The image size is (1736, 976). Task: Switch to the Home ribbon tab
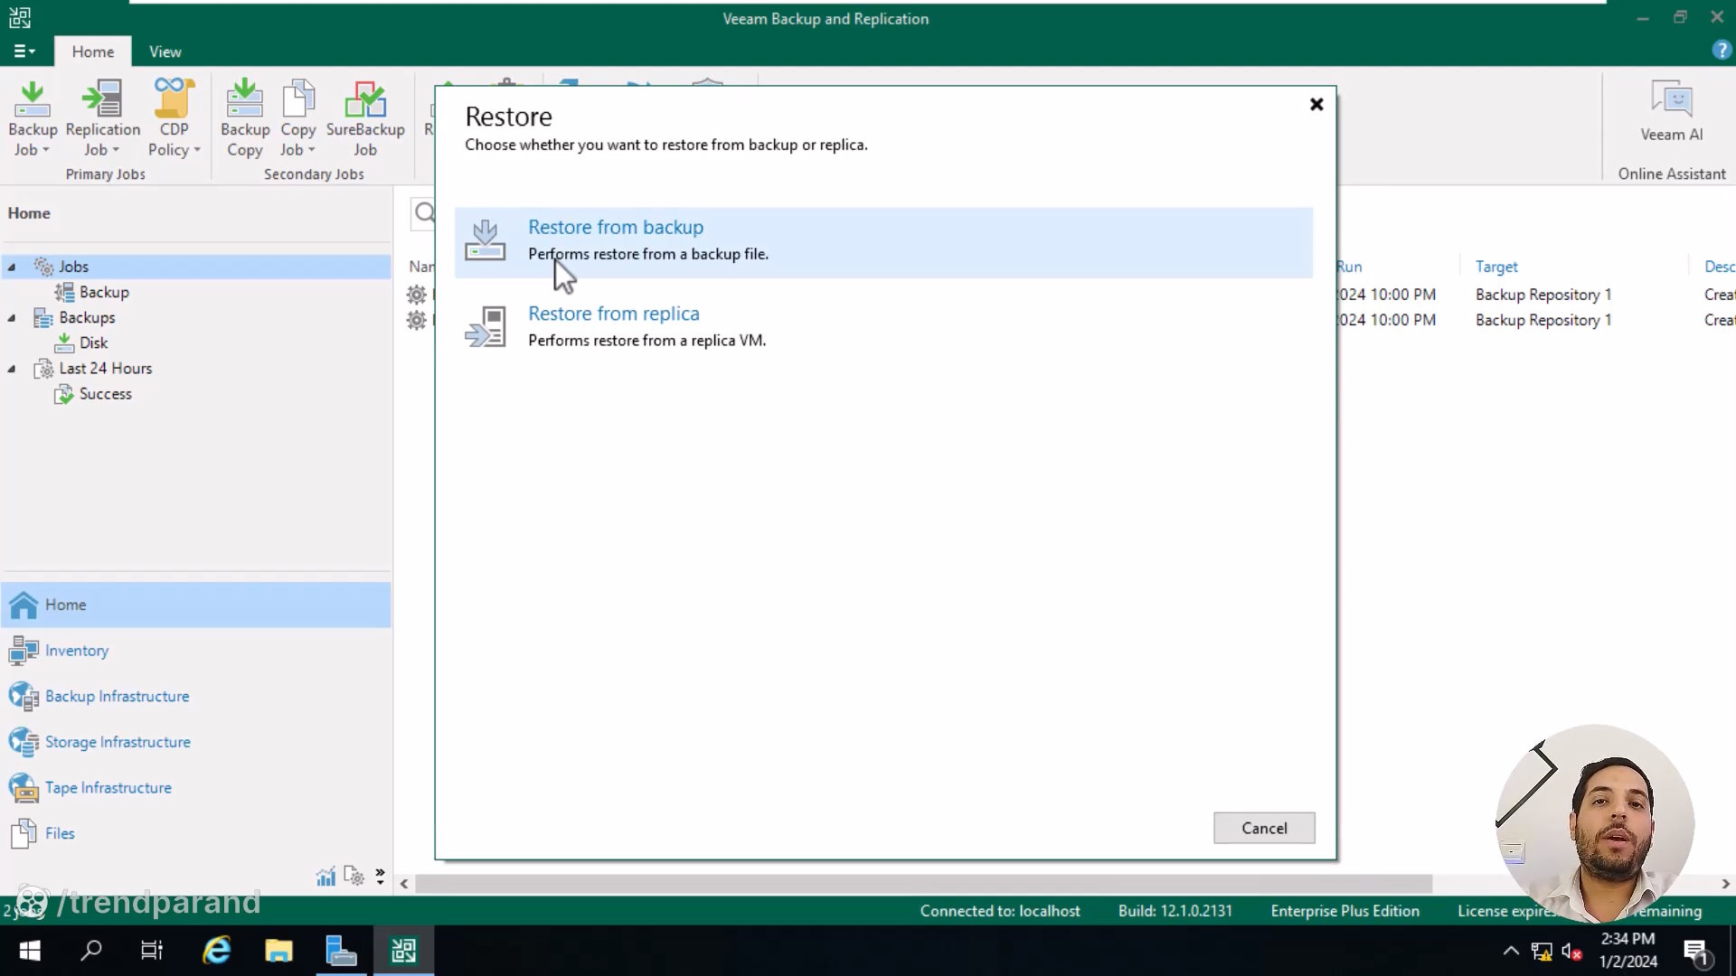pos(93,52)
